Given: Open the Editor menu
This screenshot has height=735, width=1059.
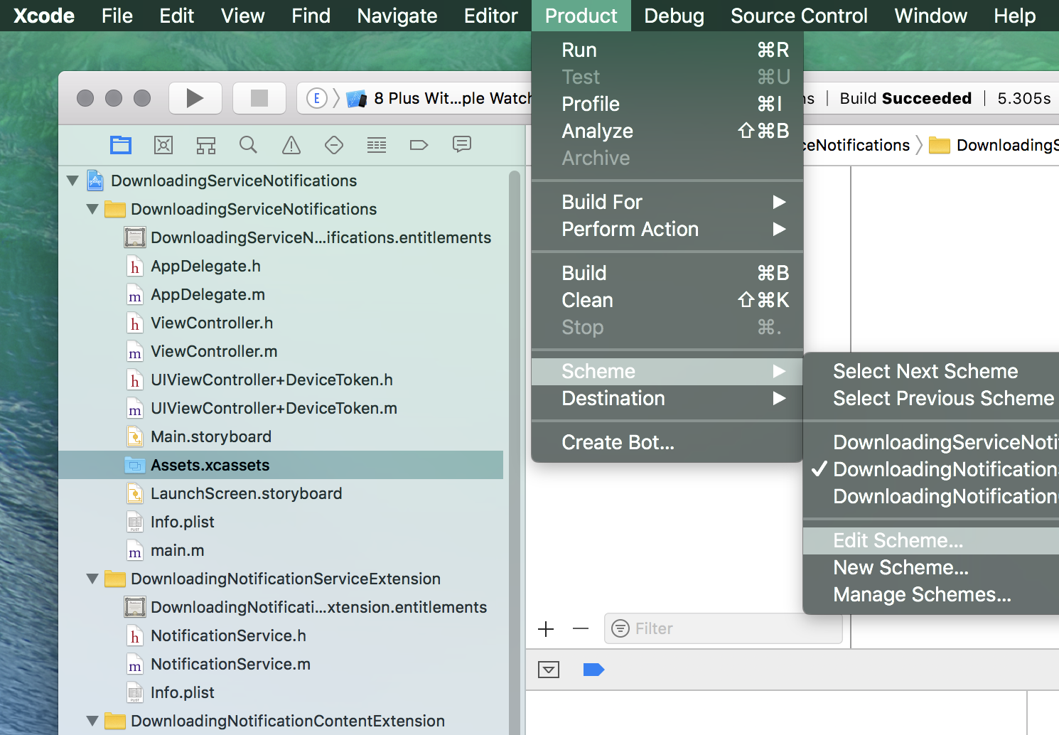Looking at the screenshot, I should pos(490,16).
